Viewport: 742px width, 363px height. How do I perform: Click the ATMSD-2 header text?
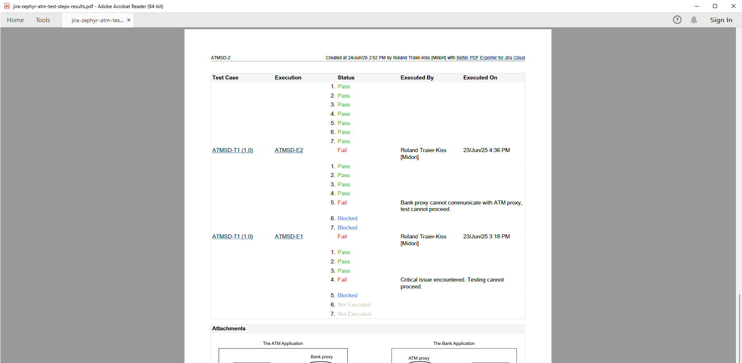coord(221,58)
